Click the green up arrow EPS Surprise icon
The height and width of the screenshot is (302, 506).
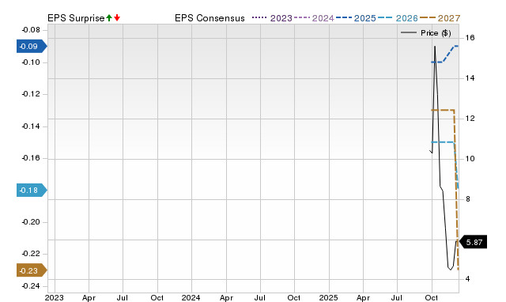109,17
